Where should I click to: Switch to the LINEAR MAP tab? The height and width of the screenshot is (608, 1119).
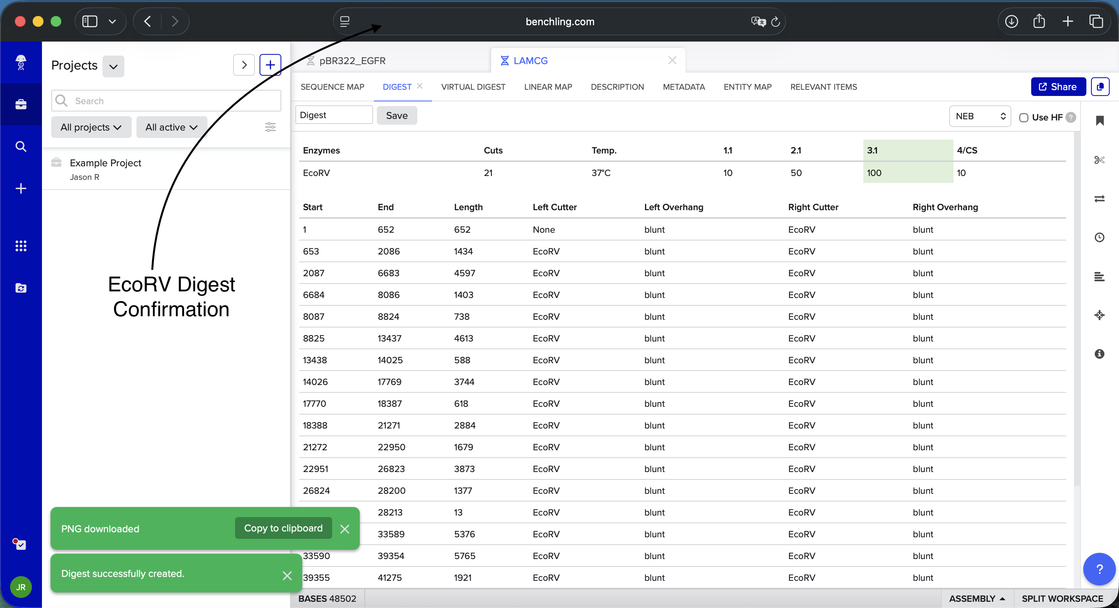(548, 87)
